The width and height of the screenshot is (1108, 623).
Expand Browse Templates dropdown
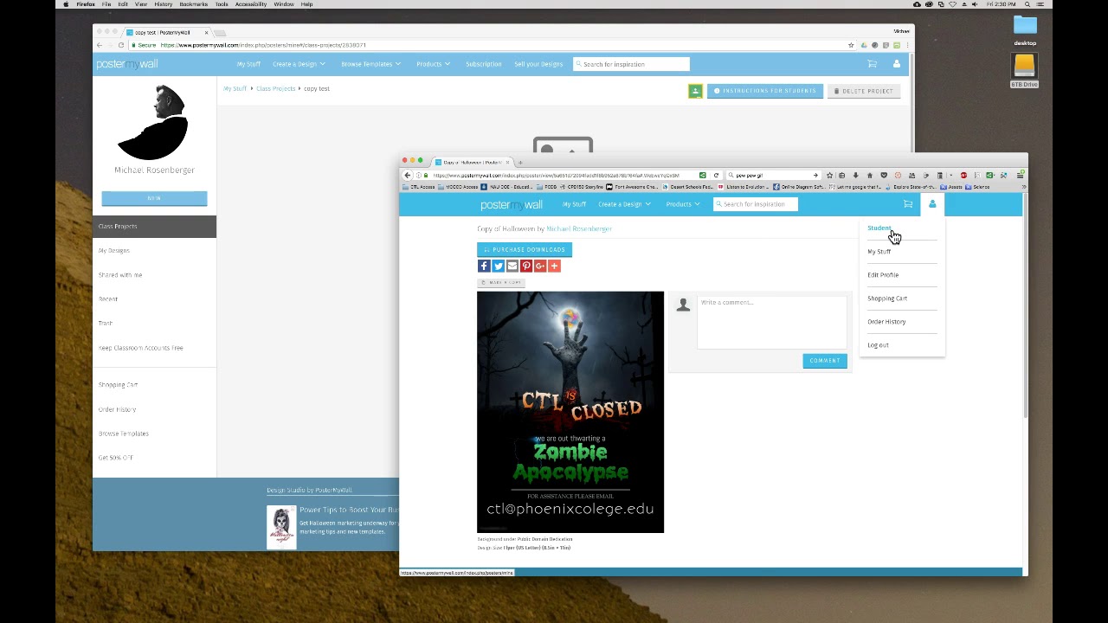click(x=370, y=64)
